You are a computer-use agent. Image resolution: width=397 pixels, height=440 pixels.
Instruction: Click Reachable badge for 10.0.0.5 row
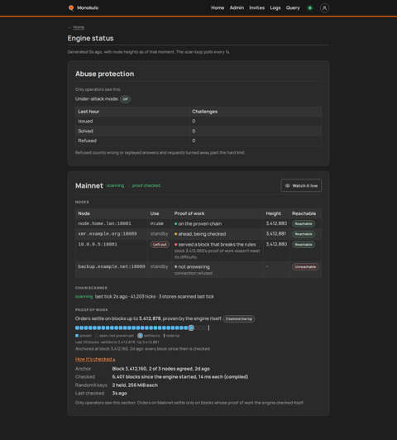(x=304, y=245)
